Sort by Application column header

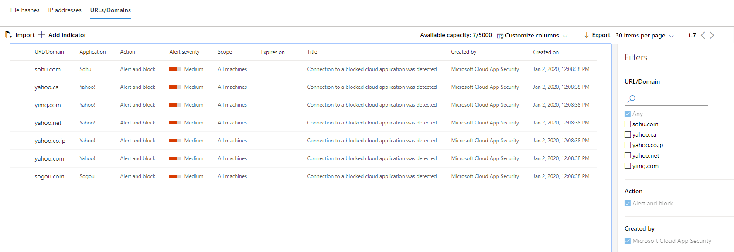click(x=92, y=52)
